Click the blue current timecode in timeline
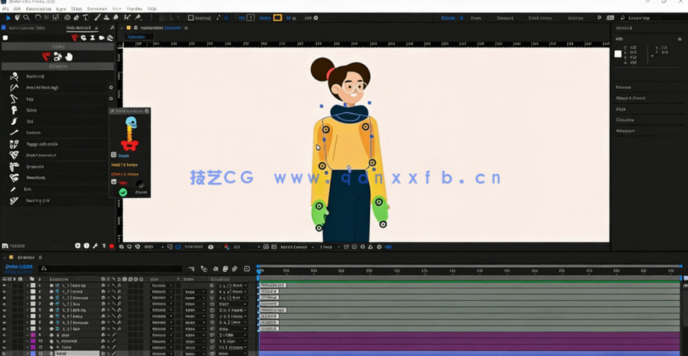This screenshot has height=356, width=688. [19, 267]
